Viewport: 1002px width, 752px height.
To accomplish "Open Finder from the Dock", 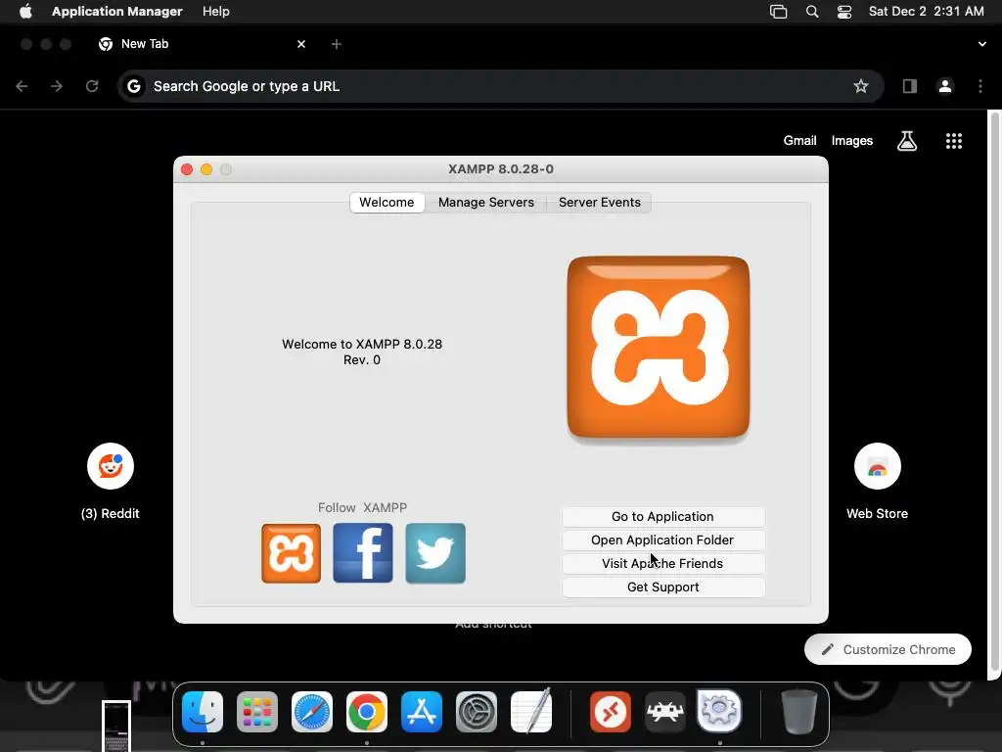I will [x=203, y=712].
